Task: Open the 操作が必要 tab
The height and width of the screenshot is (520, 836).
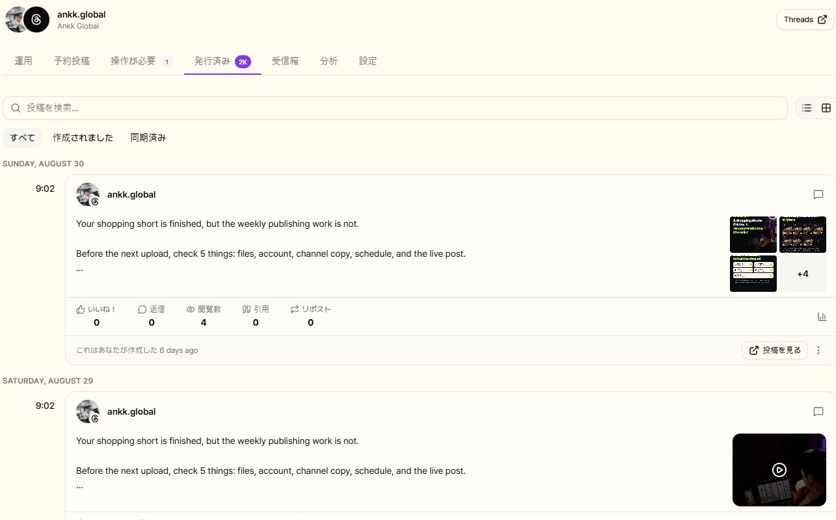Action: click(x=141, y=61)
